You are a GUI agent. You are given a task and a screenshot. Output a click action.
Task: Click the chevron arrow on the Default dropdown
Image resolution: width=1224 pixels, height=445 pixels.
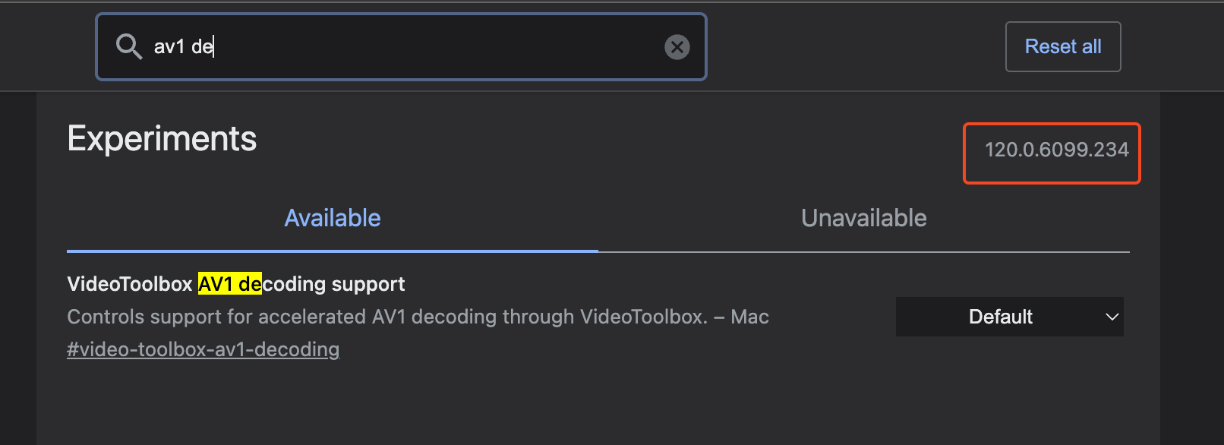(x=1112, y=317)
